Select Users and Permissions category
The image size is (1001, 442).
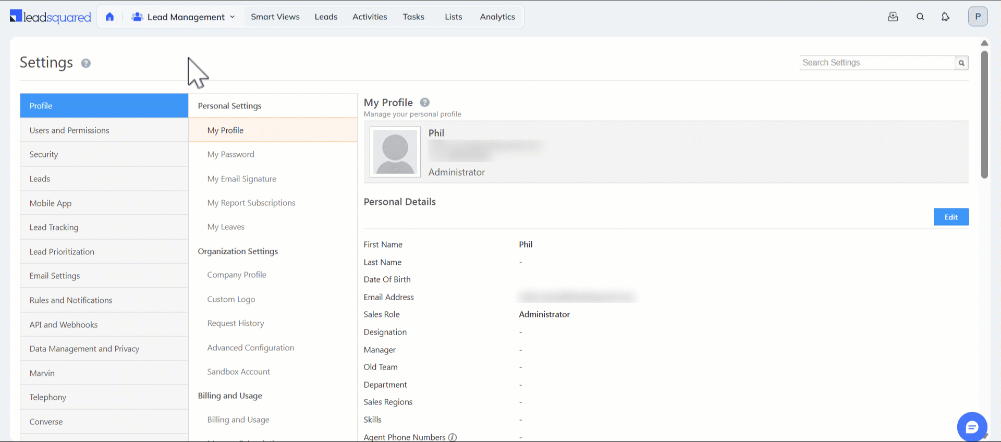[69, 130]
